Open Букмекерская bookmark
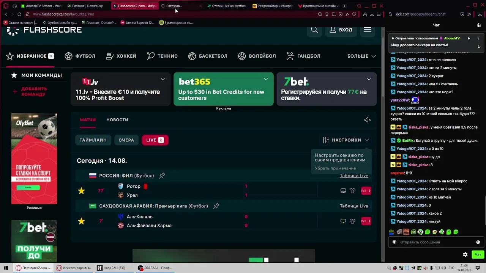Image resolution: width=486 pixels, height=273 pixels. [x=176, y=23]
